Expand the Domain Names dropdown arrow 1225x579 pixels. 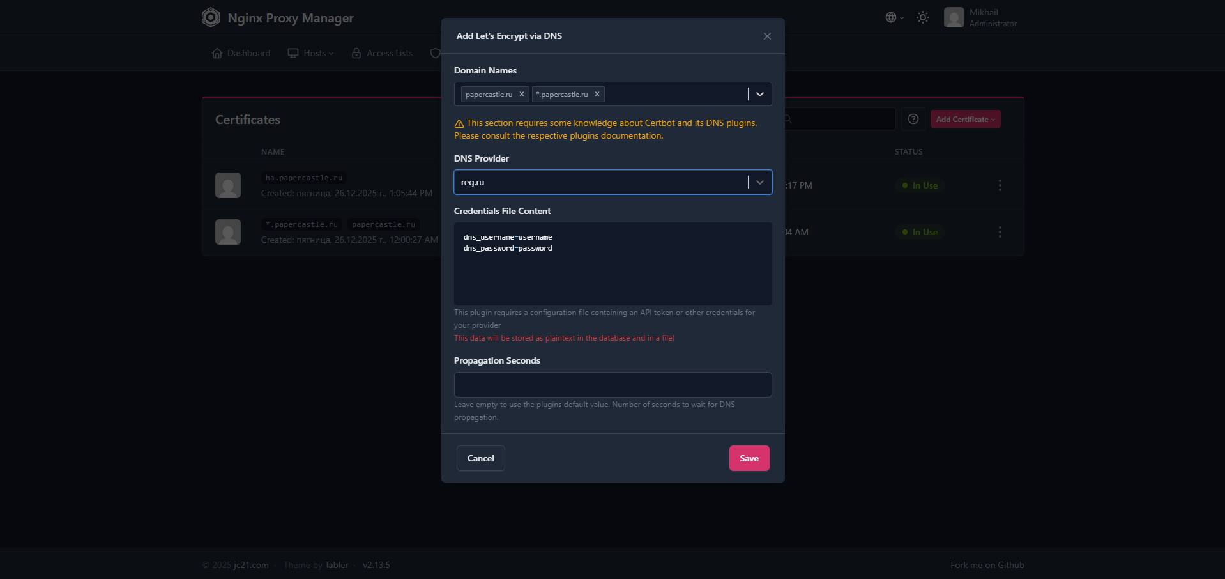[760, 94]
